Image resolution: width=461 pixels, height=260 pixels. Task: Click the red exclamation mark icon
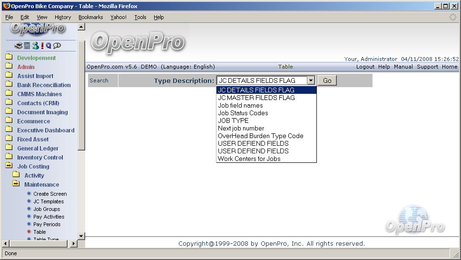pos(42,46)
